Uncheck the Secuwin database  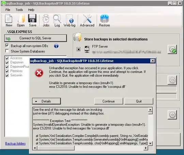pos(7,75)
